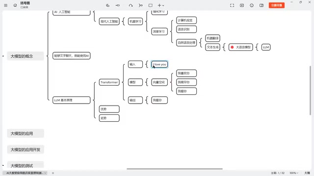Select the 大模型的应用开发 main topic
Image resolution: width=314 pixels, height=176 pixels.
(x=26, y=150)
